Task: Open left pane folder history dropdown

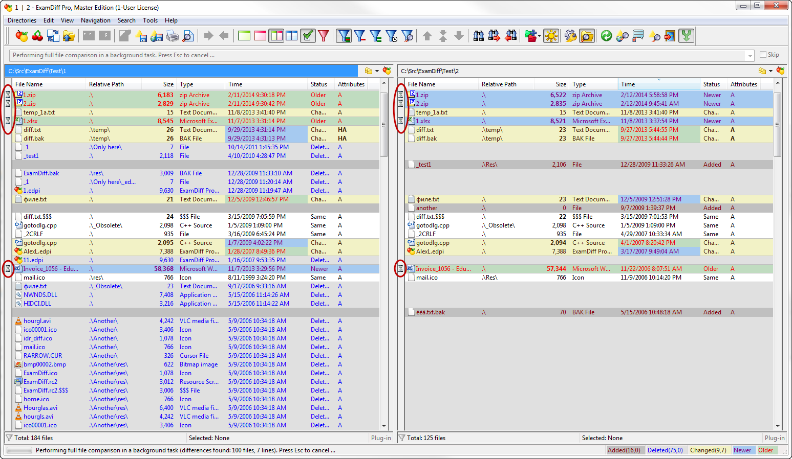Action: tap(377, 71)
